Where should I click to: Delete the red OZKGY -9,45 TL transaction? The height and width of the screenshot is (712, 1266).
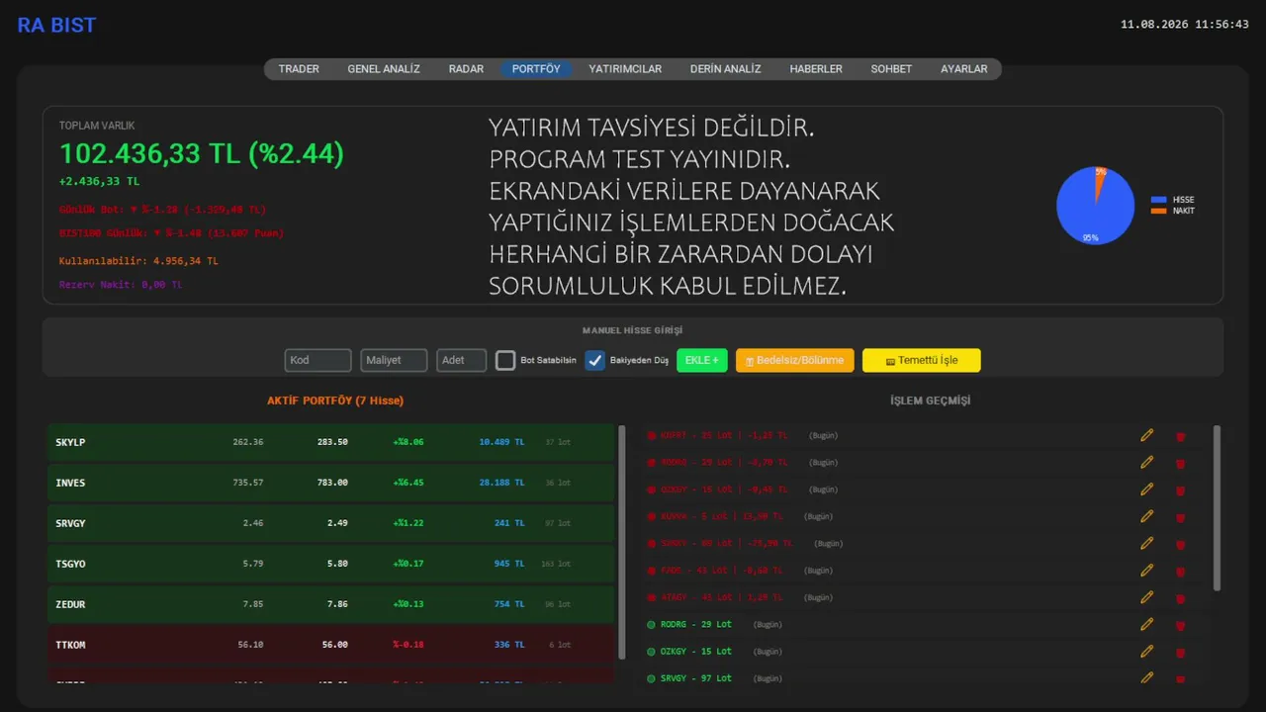[x=1180, y=490]
